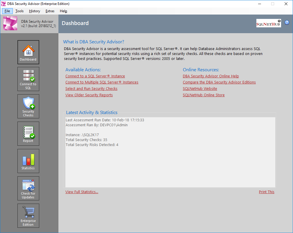Image resolution: width=293 pixels, height=233 pixels.
Task: Select the Report notepad icon
Action: (x=28, y=134)
